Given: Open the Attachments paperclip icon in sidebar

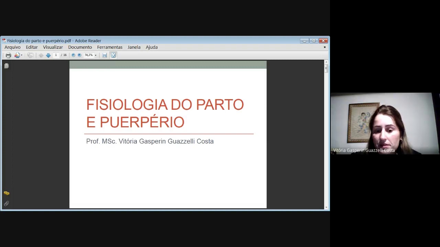Looking at the screenshot, I should coord(7,204).
